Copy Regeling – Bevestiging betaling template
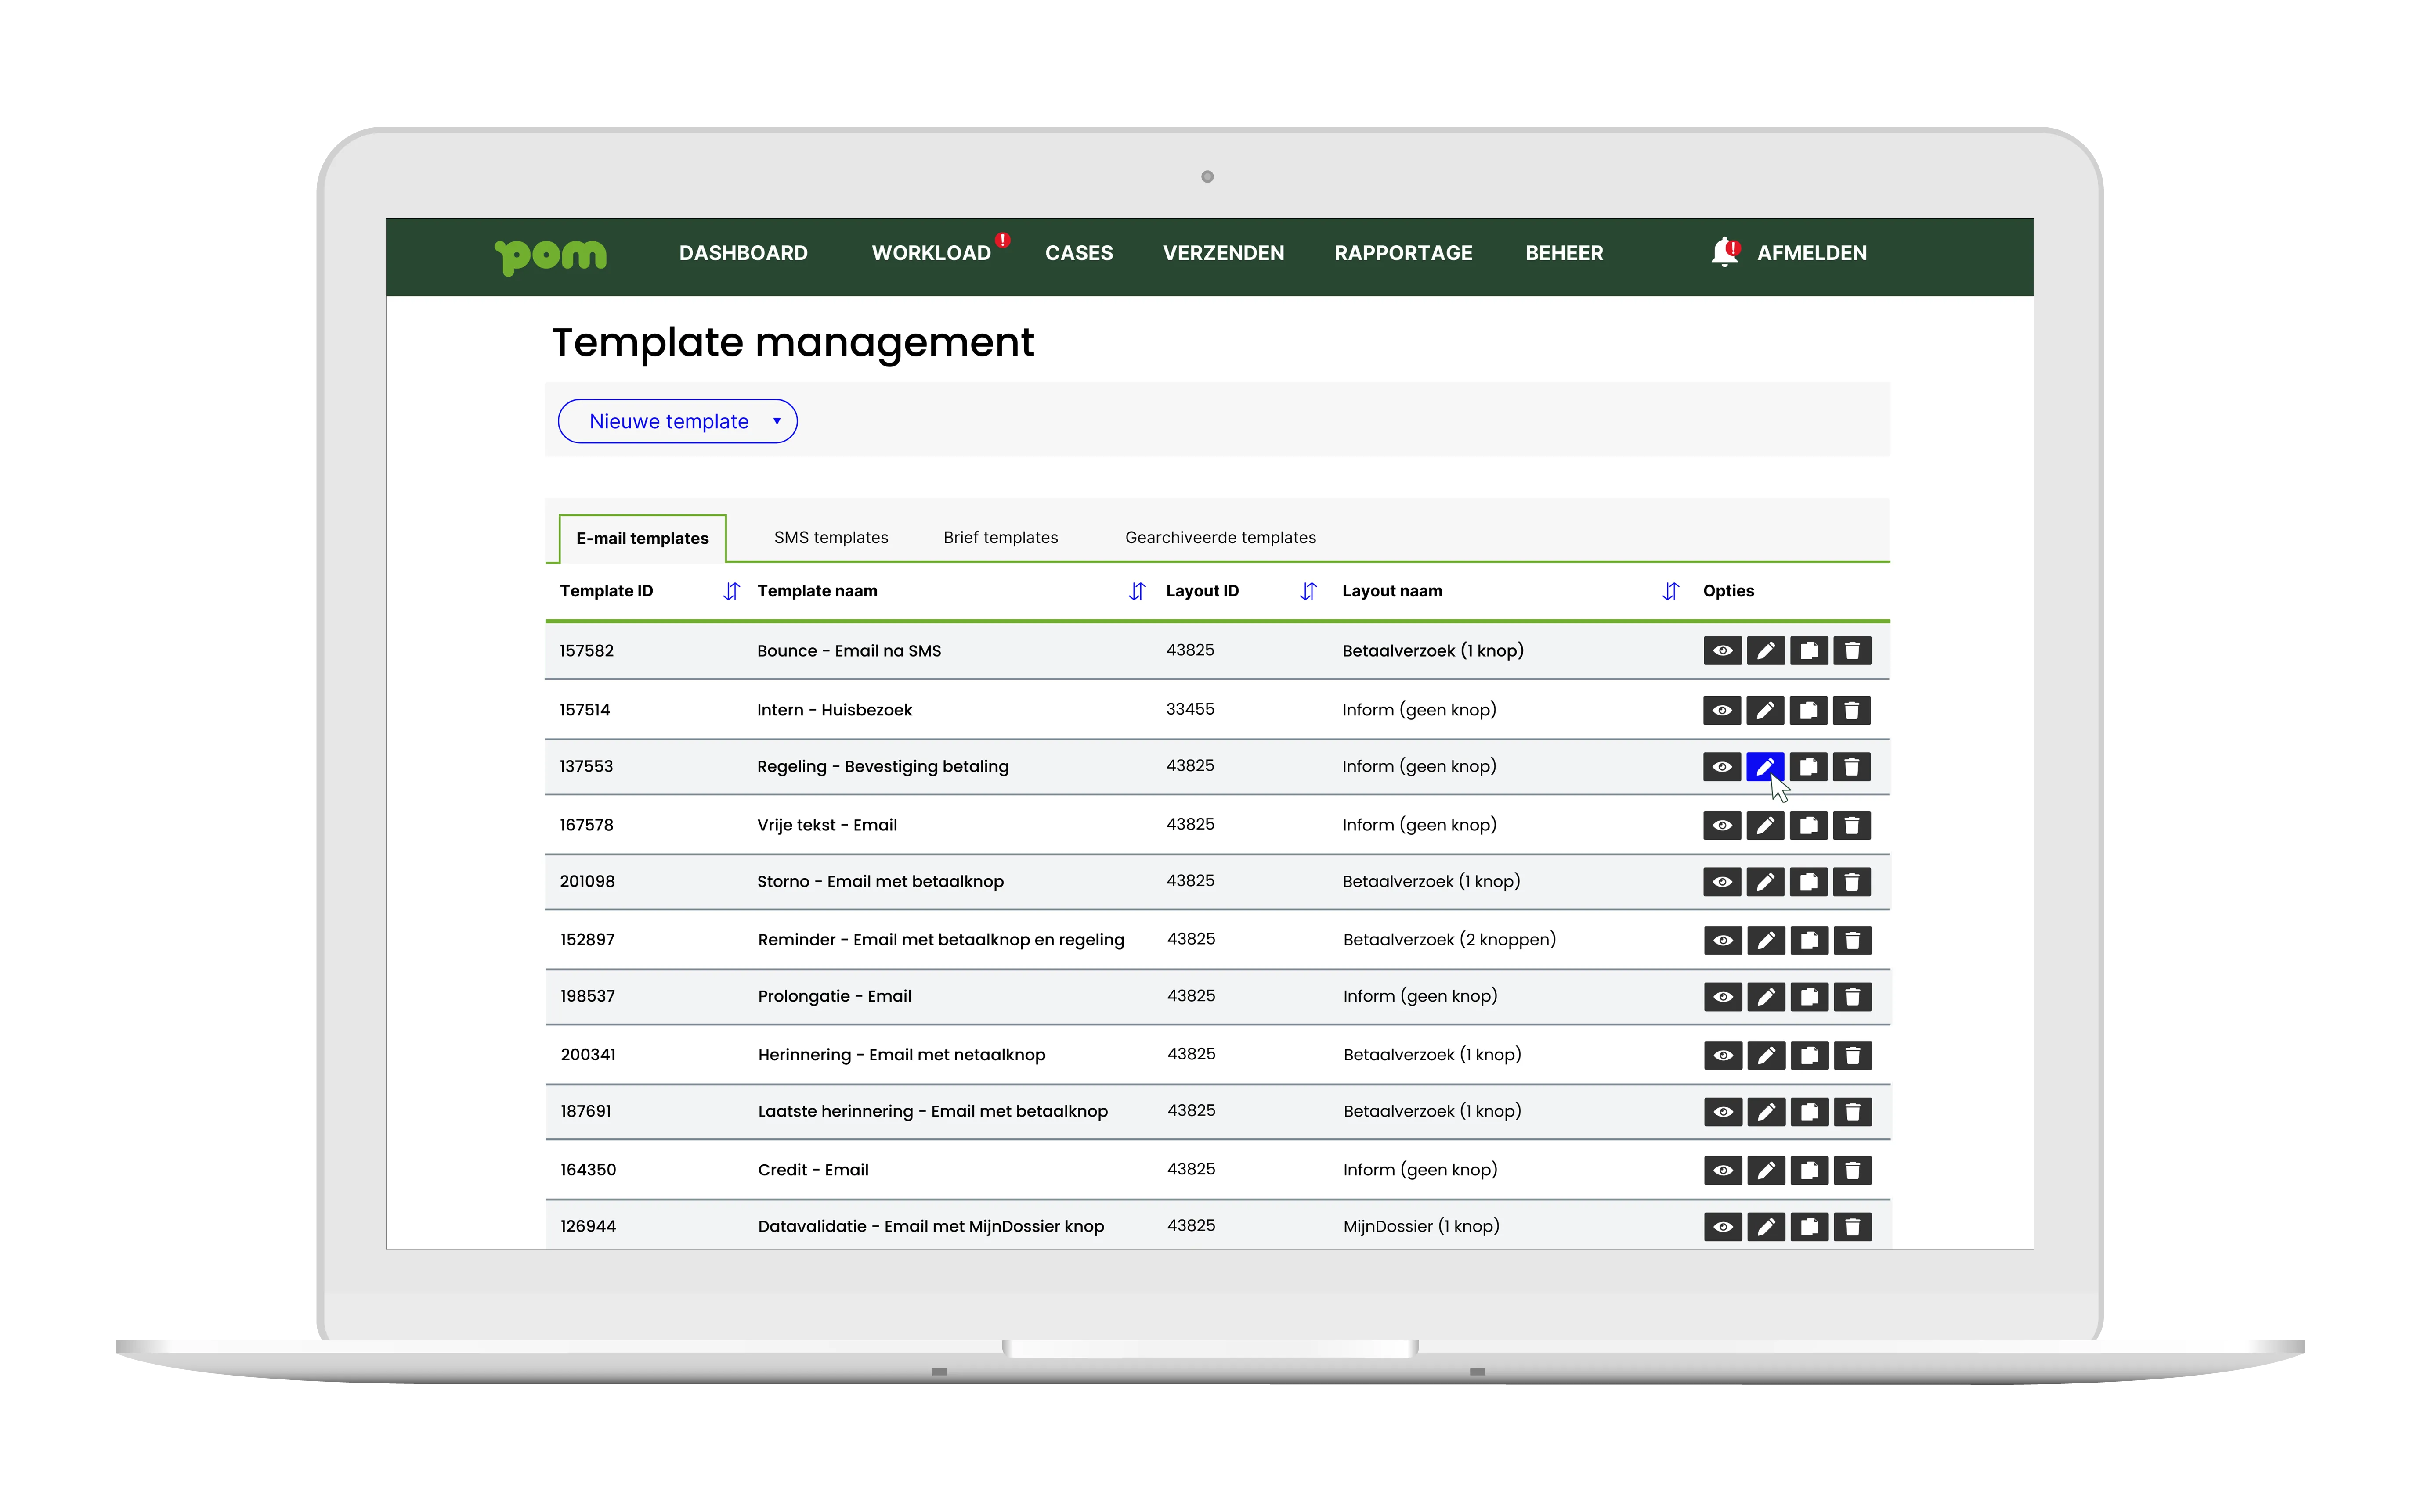The image size is (2421, 1512). coord(1809,767)
